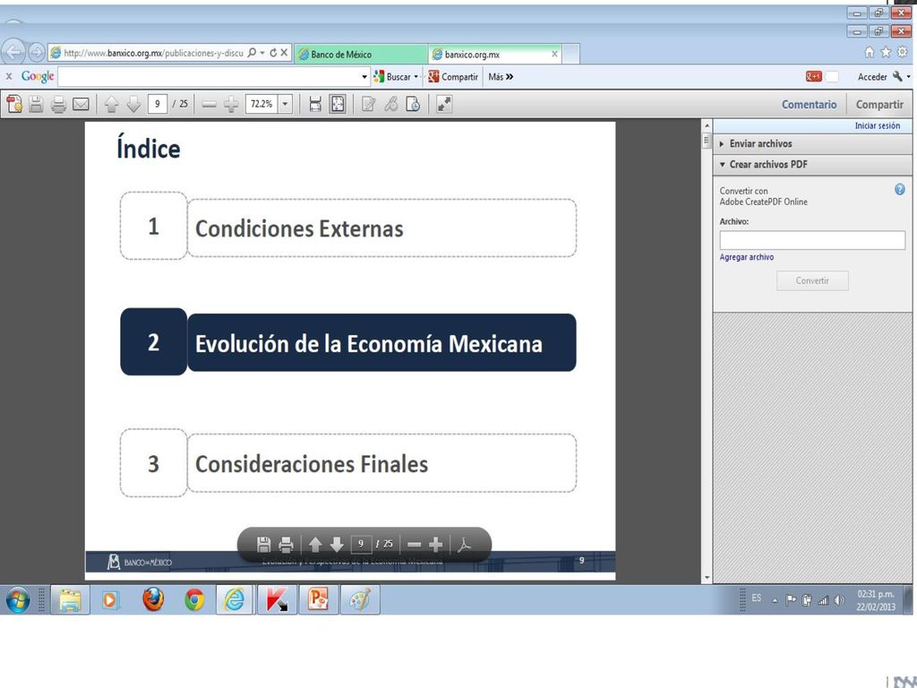
Task: Open Google toolbar wrench settings dropdown
Action: (x=901, y=77)
